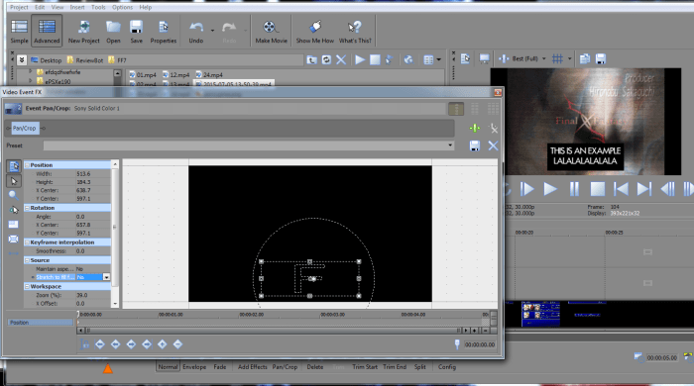Image resolution: width=694 pixels, height=386 pixels.
Task: Create a new keyframe
Action: click(162, 344)
